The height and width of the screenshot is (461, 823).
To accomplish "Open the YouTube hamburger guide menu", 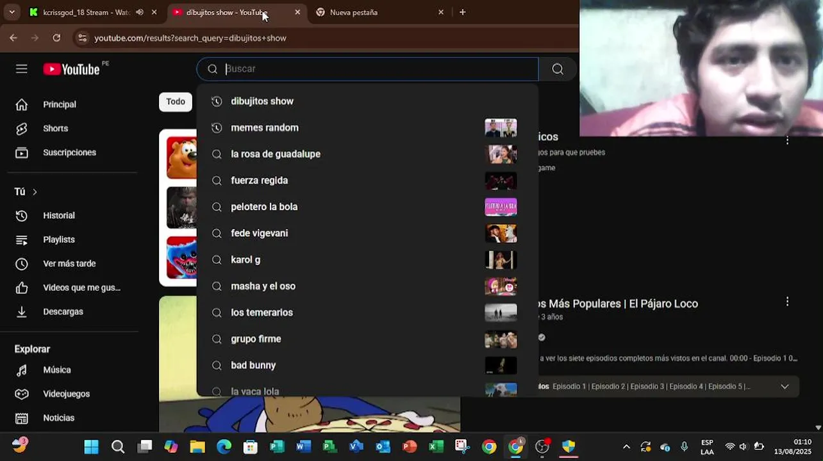I will (22, 69).
